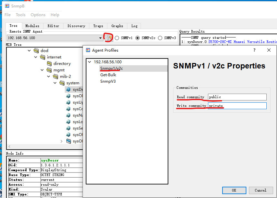277x198 pixels.
Task: Select the SNMPv3 radio button
Action: (x=160, y=37)
